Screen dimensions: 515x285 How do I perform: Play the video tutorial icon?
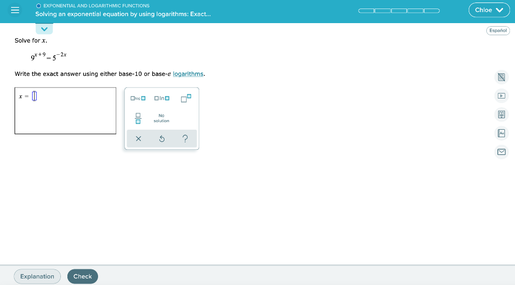(501, 96)
